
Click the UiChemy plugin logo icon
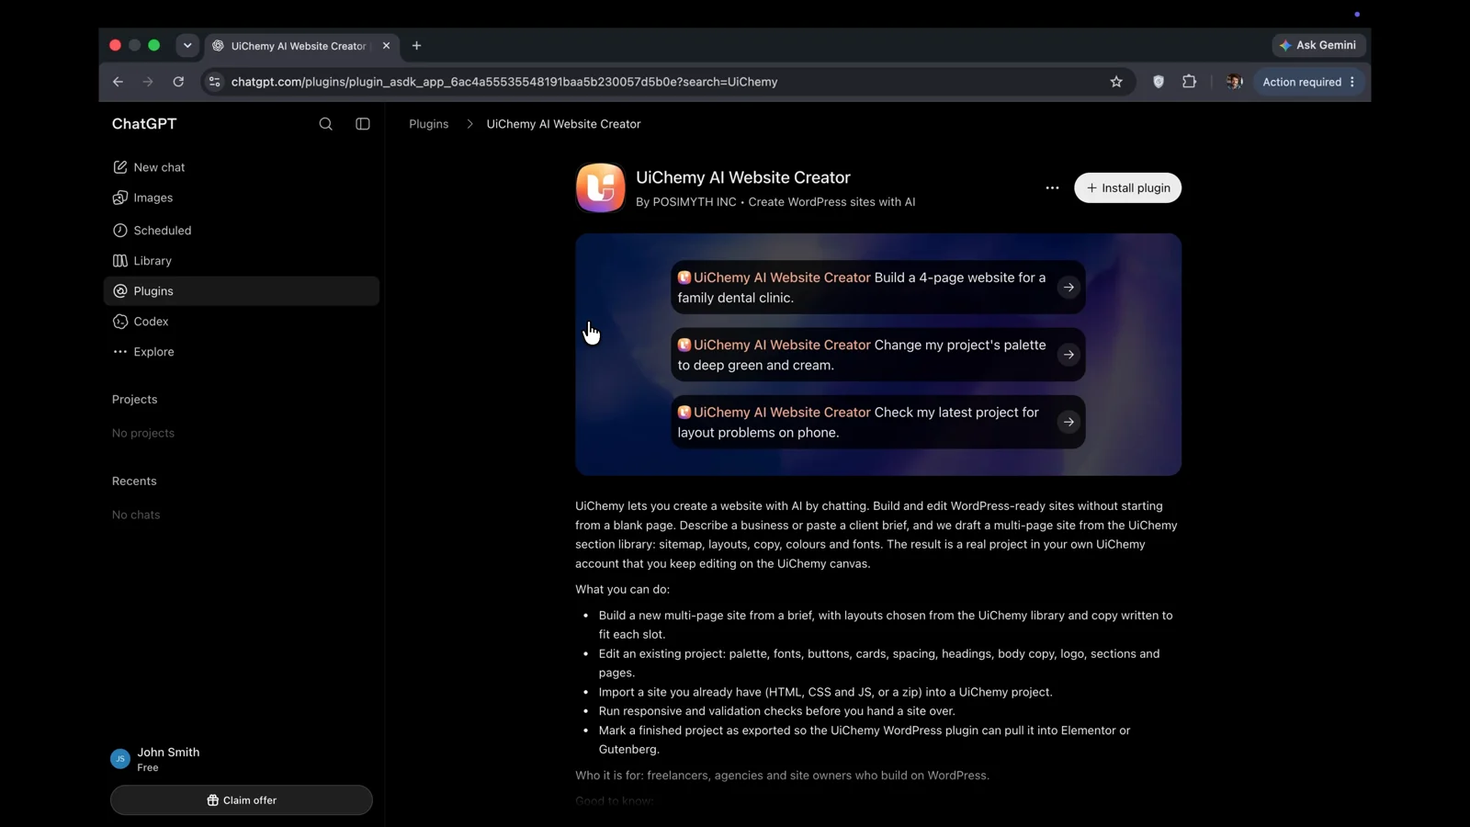[x=600, y=187]
